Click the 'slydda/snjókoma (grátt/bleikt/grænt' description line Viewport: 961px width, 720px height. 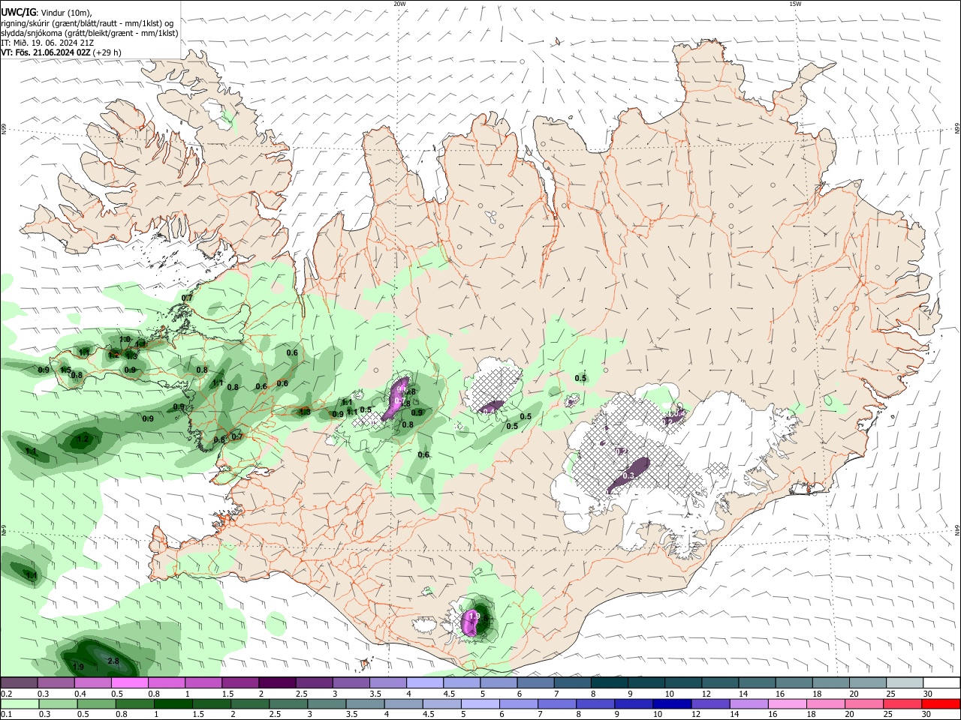[89, 33]
